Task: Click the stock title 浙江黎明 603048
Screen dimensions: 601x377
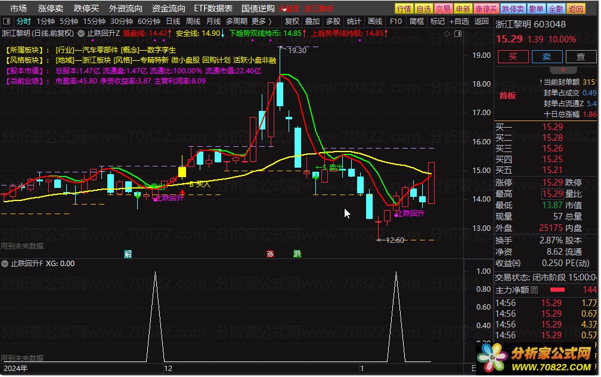Action: click(x=531, y=24)
